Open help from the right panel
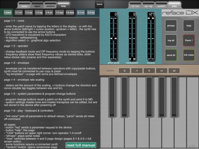The height and width of the screenshot is (149, 199). coord(189,25)
